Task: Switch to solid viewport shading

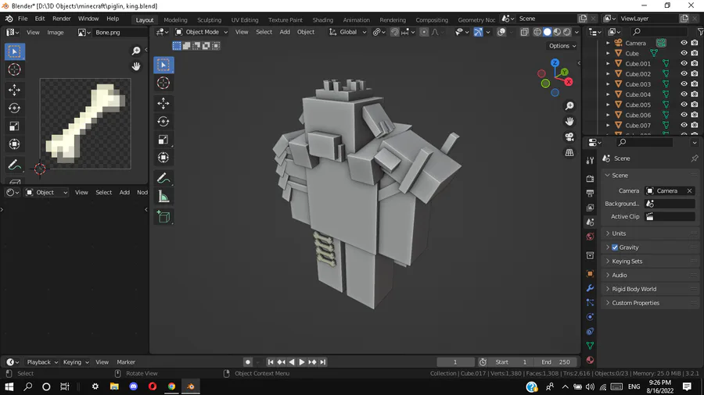Action: pos(547,32)
